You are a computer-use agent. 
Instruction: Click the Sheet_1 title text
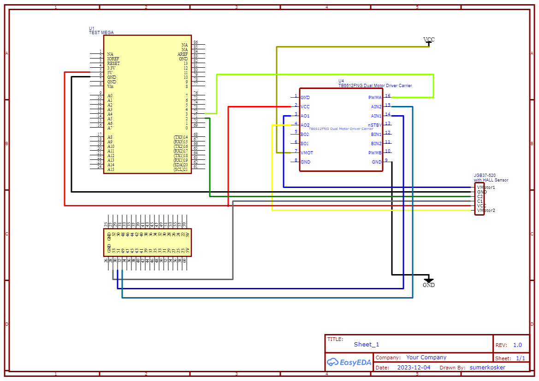(x=367, y=344)
